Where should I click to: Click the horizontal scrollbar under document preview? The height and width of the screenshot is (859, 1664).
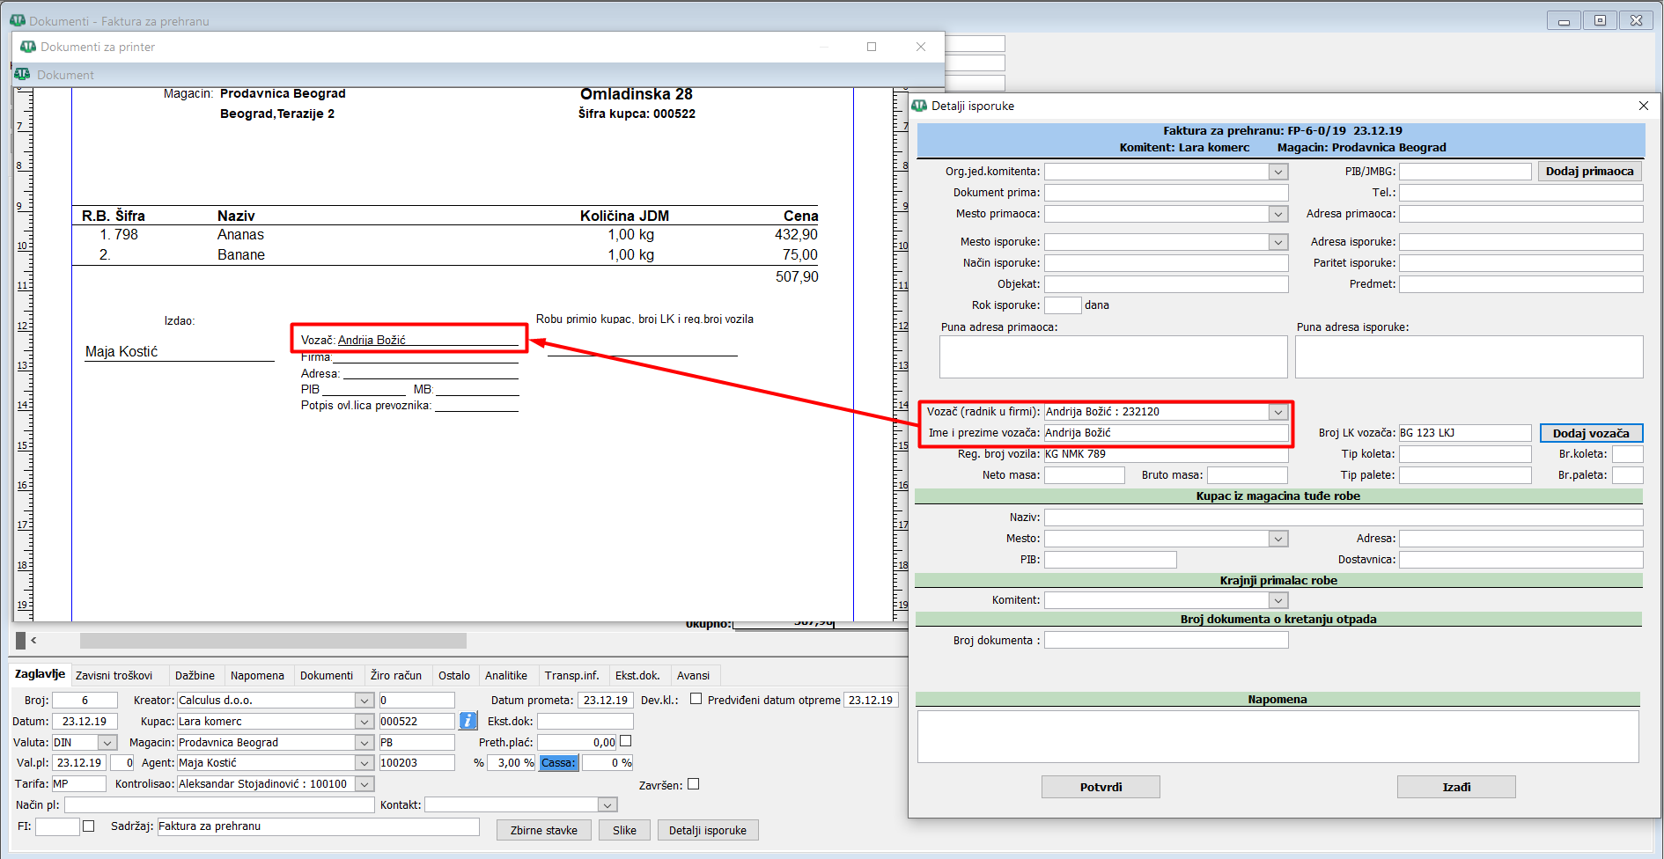click(x=273, y=641)
